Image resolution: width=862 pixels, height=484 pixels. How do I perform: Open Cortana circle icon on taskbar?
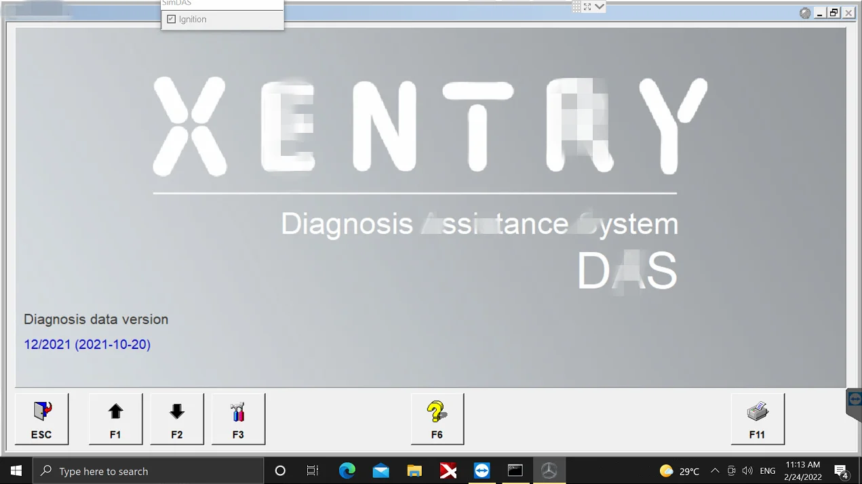[280, 470]
